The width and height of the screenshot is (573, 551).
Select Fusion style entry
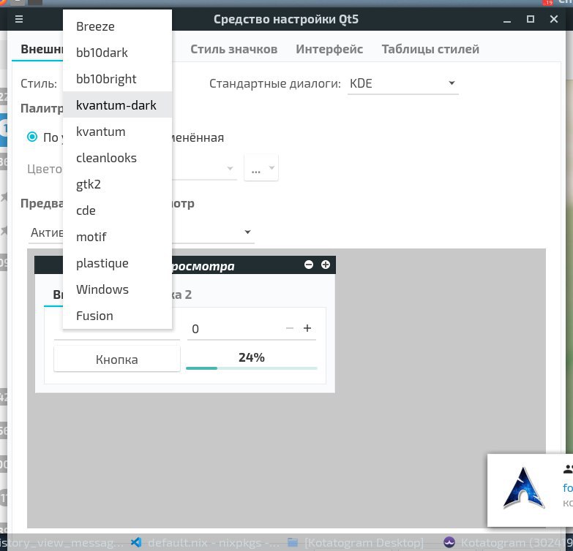[x=117, y=316]
